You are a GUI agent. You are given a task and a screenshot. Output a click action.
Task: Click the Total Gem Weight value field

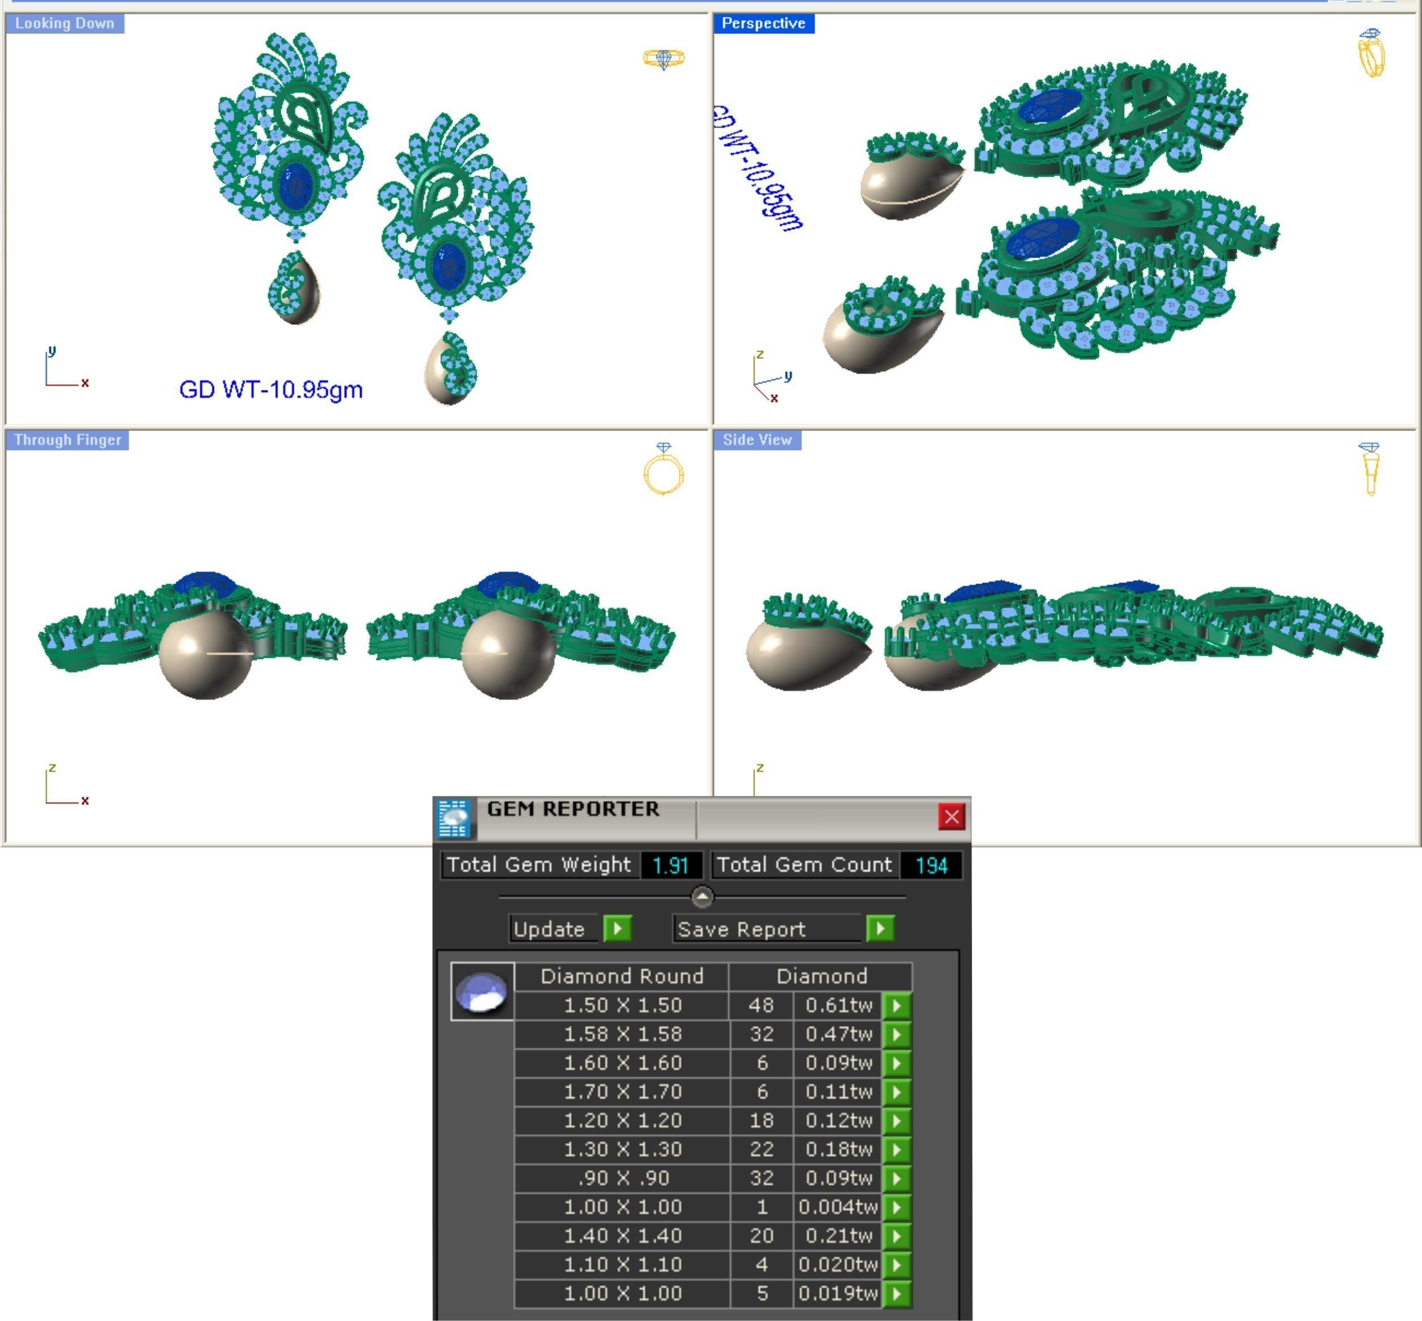[670, 865]
